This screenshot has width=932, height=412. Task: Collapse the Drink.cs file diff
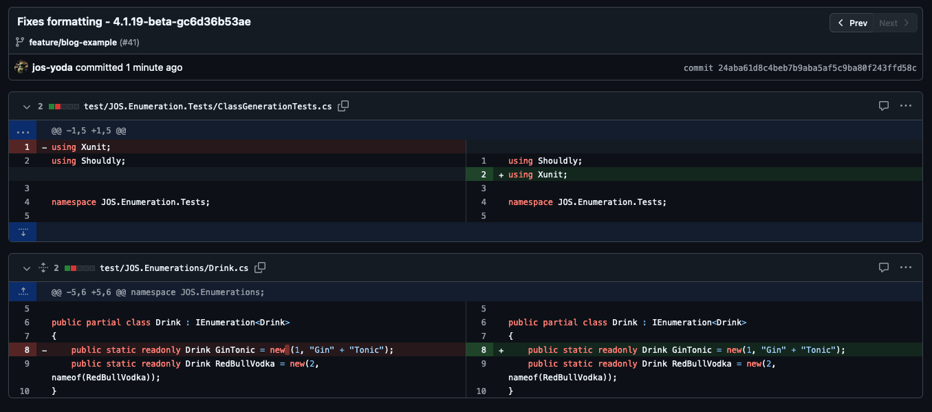26,268
